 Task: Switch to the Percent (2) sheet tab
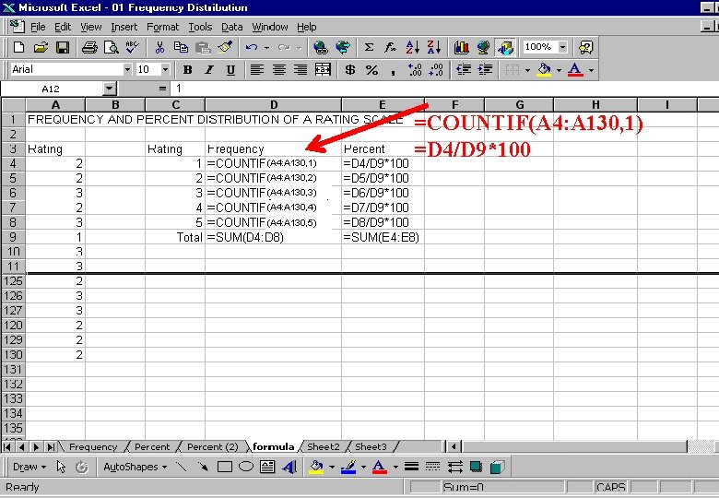(212, 446)
